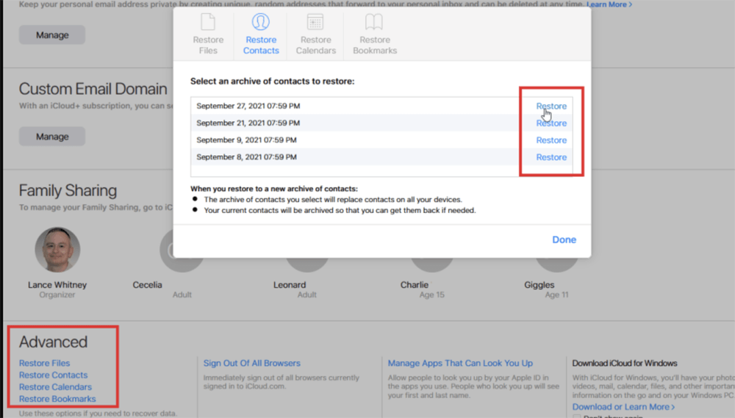
Task: Open Manage Apps That Can Look You Up
Action: click(x=460, y=363)
